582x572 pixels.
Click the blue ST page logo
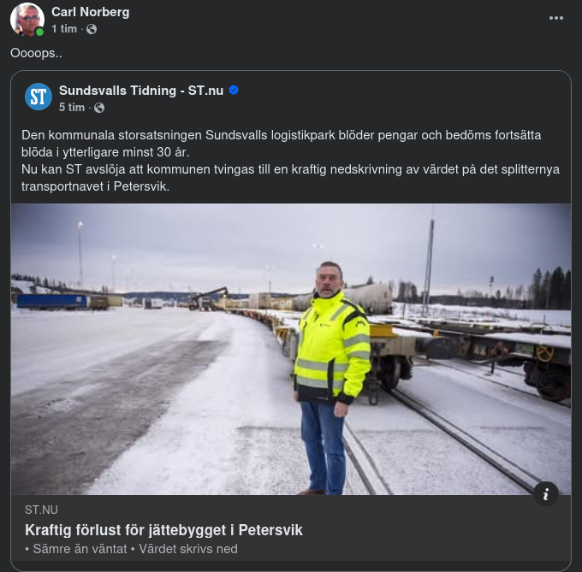[x=39, y=97]
